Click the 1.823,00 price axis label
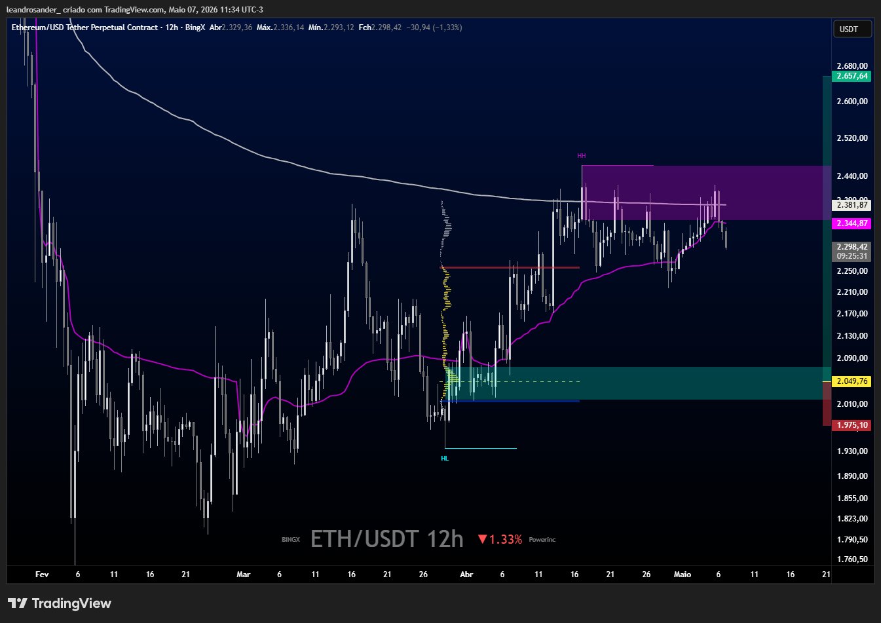The width and height of the screenshot is (881, 623). point(852,519)
